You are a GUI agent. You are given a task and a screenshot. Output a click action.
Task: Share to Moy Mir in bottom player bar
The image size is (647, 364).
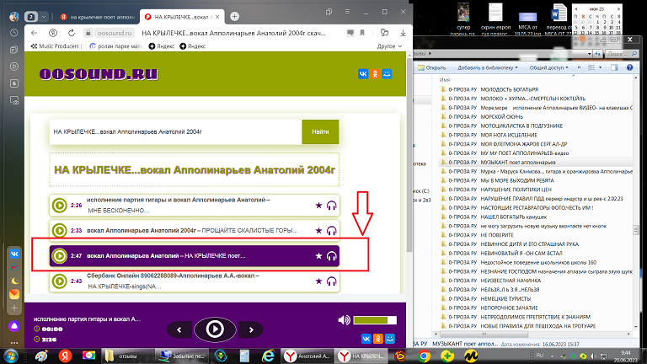point(390,339)
